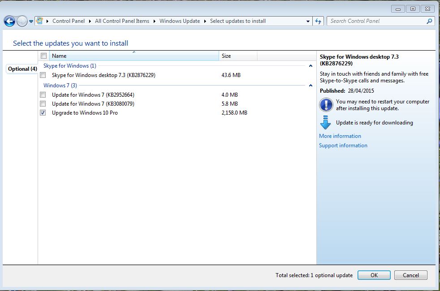Viewport: 440px width, 291px height.
Task: Select Update for Windows 7 (KB2952664) row
Action: (177, 95)
